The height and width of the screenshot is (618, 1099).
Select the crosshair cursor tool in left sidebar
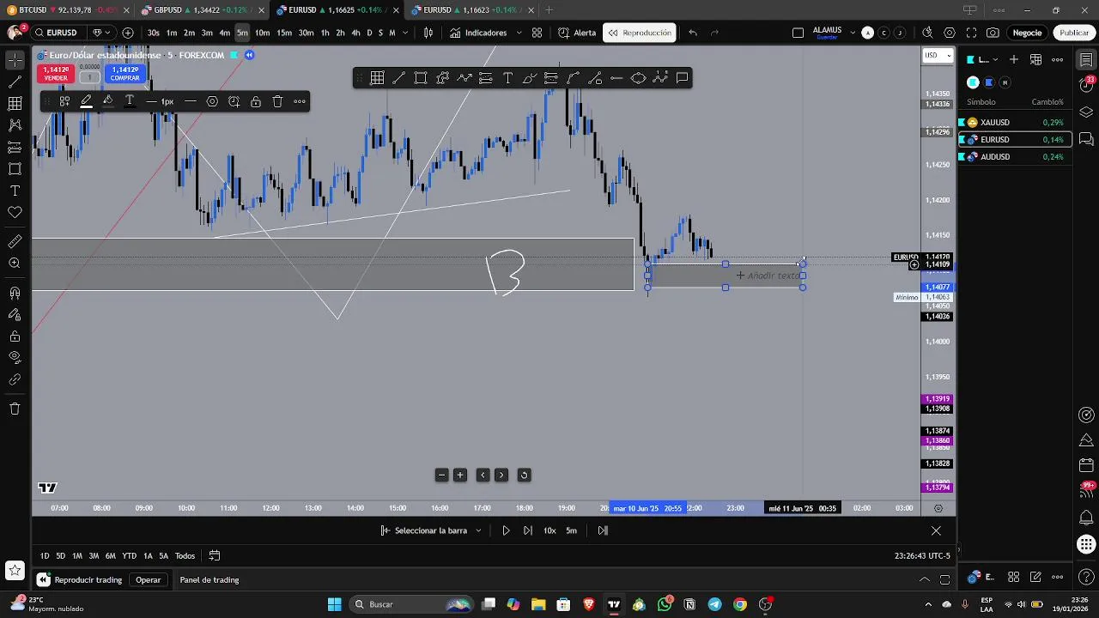[x=15, y=60]
